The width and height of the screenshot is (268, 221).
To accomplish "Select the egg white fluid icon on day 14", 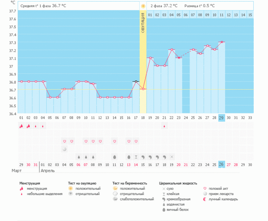I will (114, 157).
